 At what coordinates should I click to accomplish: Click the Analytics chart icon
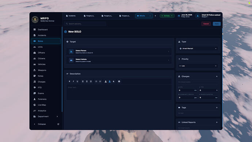click(35, 111)
